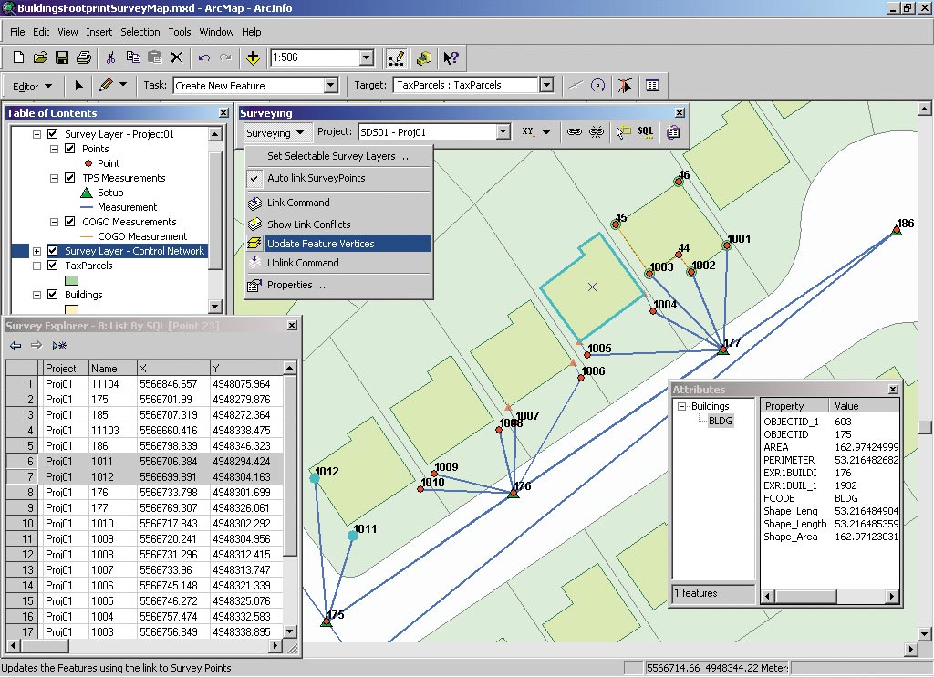The height and width of the screenshot is (678, 934).
Task: Click the Add Data button in toolbar
Action: click(254, 57)
